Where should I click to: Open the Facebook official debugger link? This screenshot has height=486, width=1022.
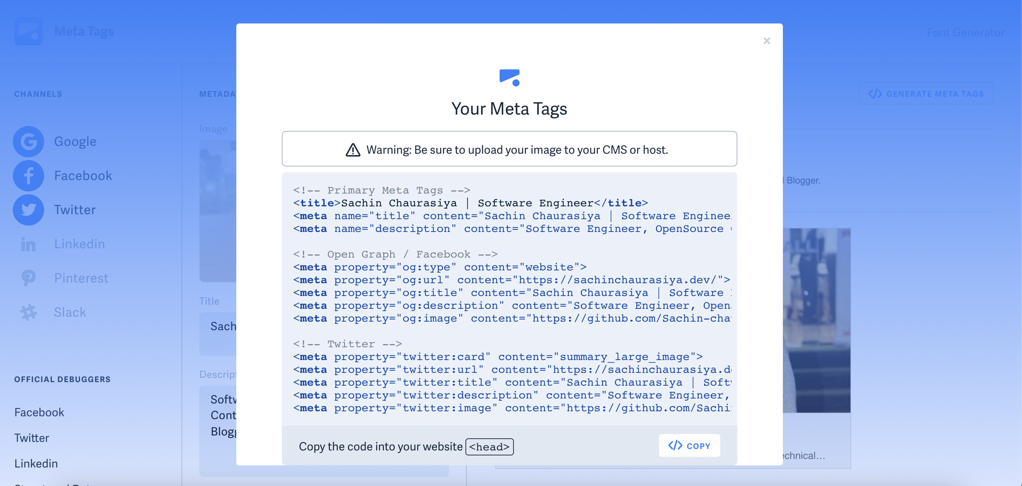click(x=39, y=412)
